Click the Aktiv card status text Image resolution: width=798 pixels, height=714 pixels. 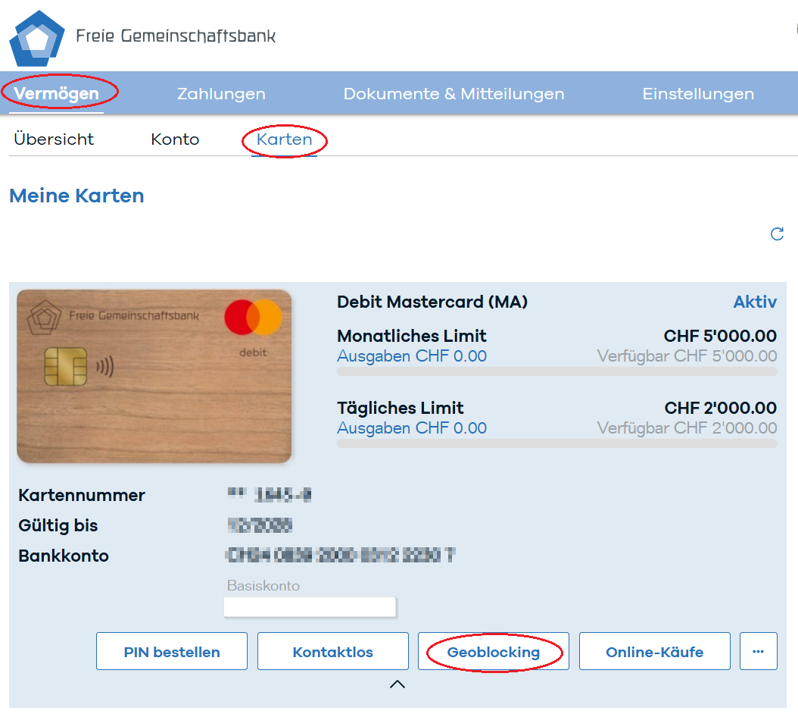[755, 302]
